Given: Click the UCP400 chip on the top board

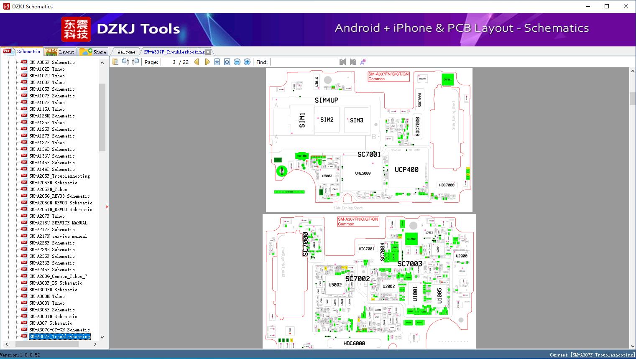Looking at the screenshot, I should click(x=406, y=169).
